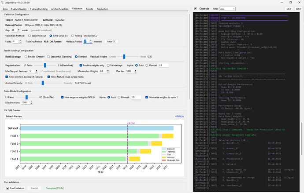Click the Refresh Preview button

[14, 116]
